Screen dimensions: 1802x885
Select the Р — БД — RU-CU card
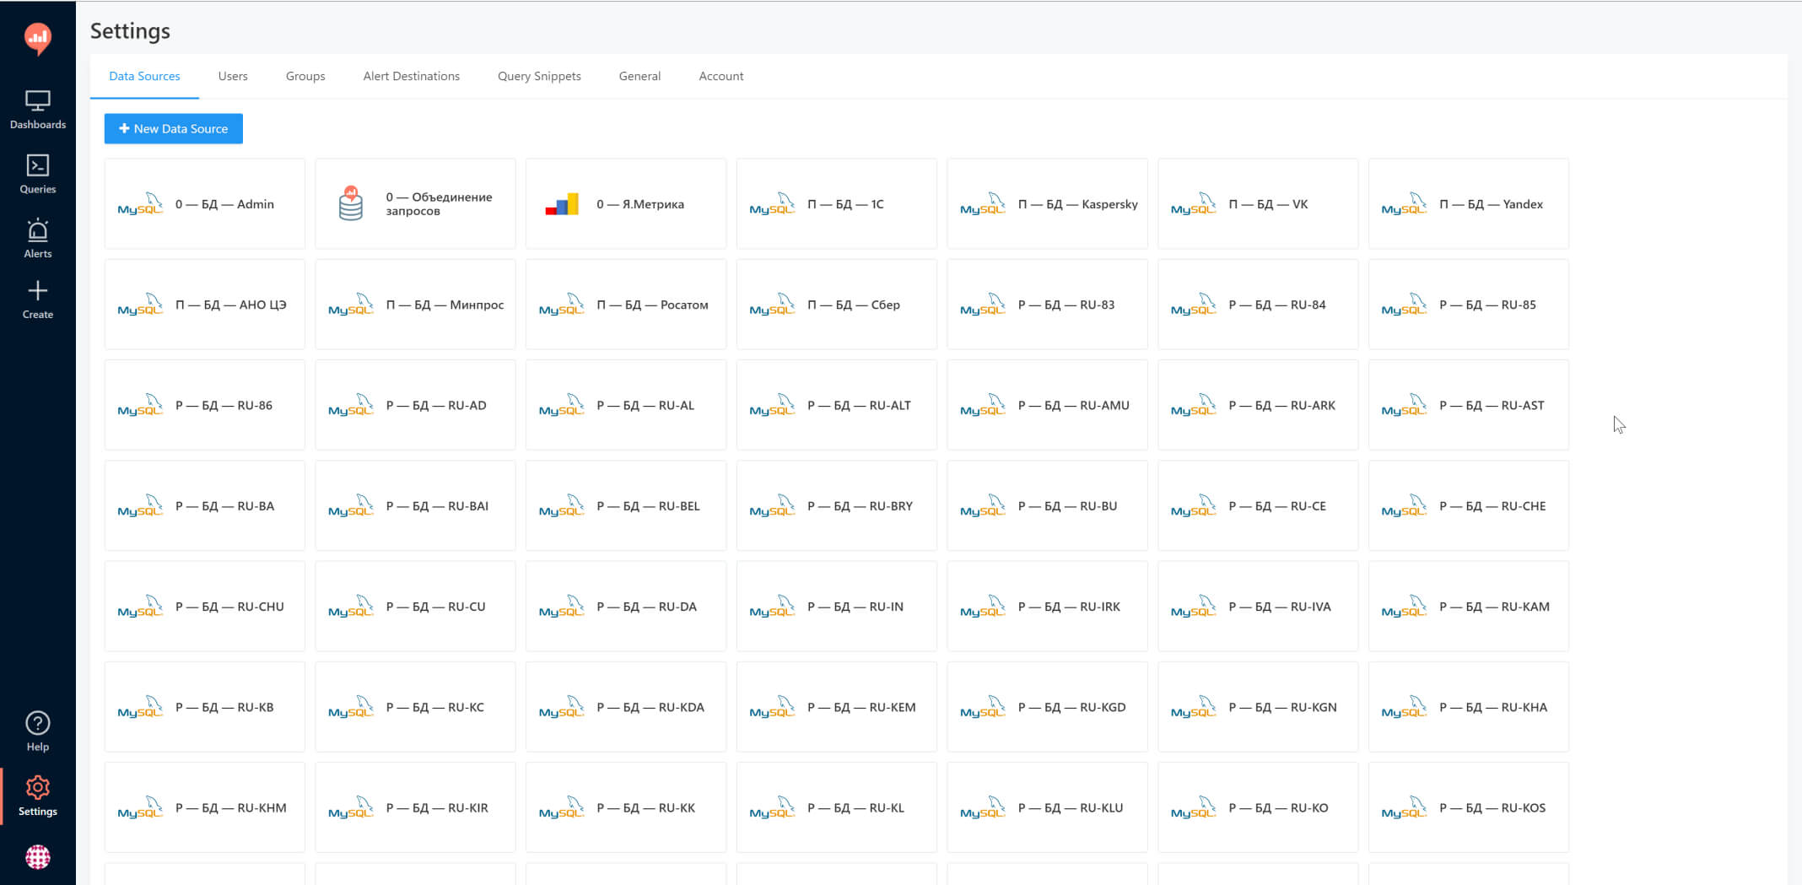415,607
